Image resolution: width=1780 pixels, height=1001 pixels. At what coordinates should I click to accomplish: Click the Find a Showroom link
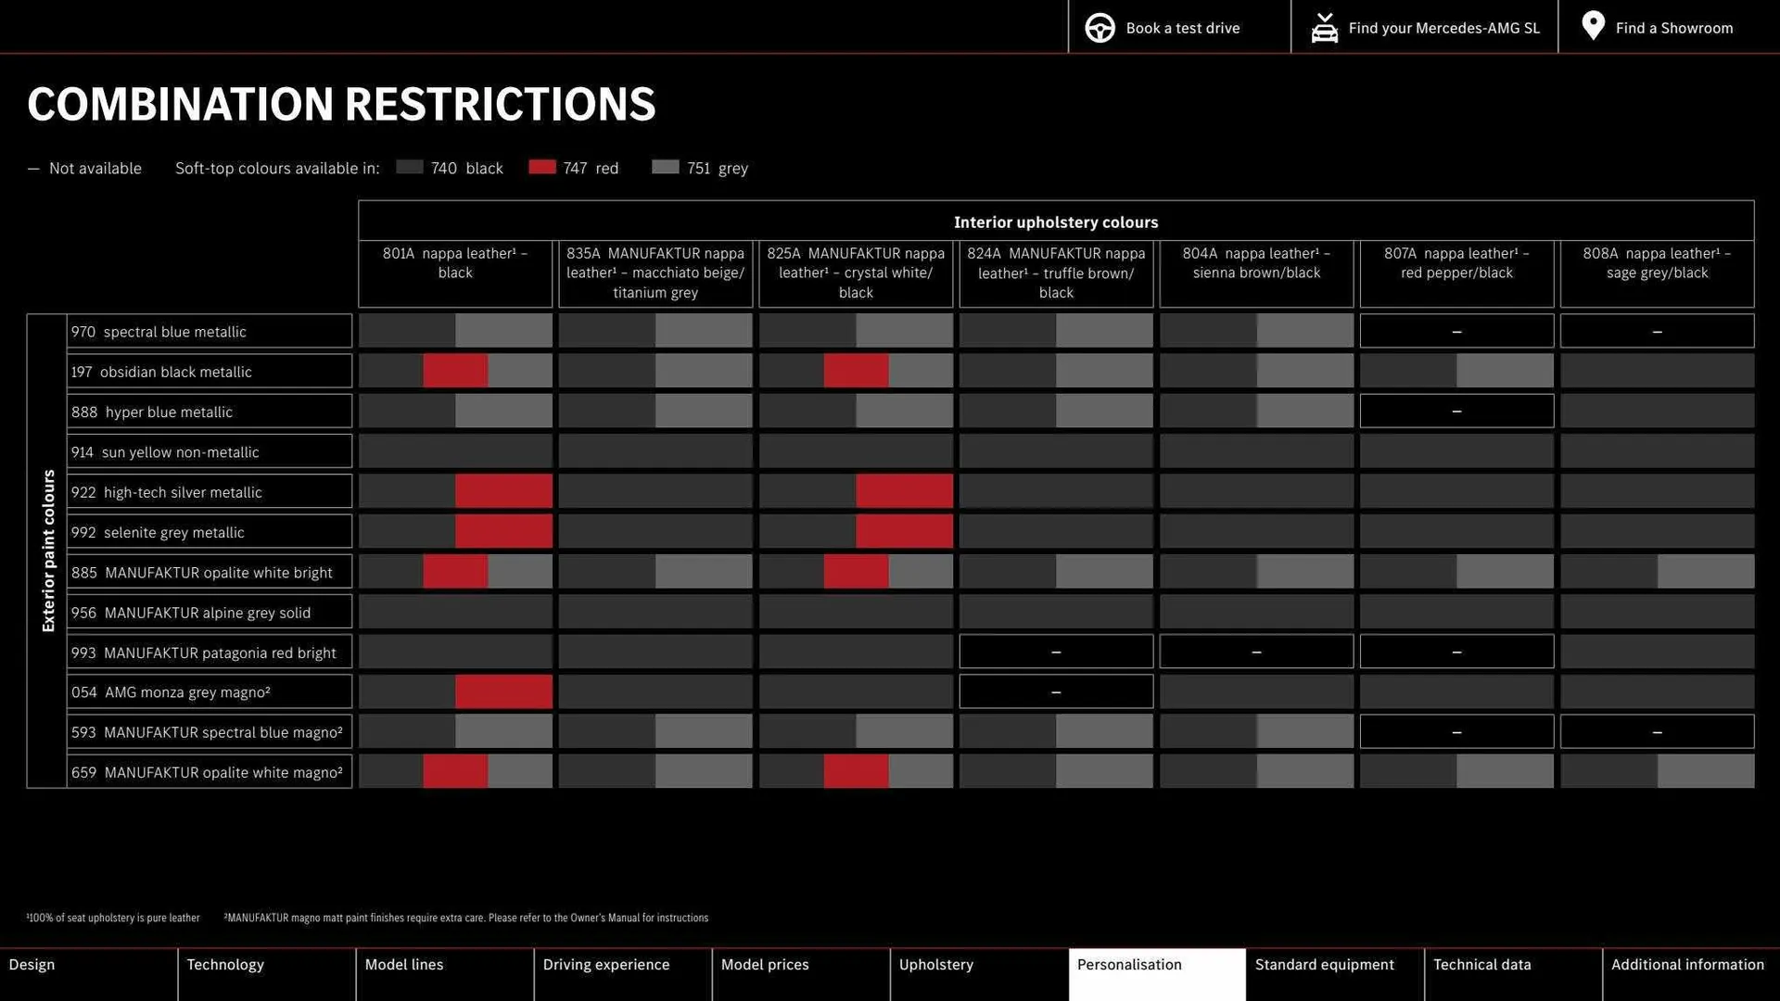[1673, 28]
